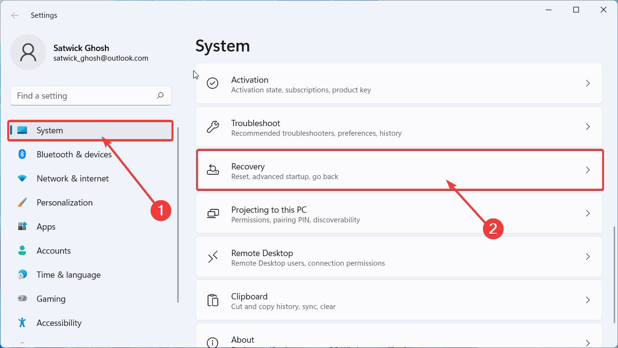Screen dimensions: 618x348
Task: Open the Troubleshoot settings row
Action: 399,127
